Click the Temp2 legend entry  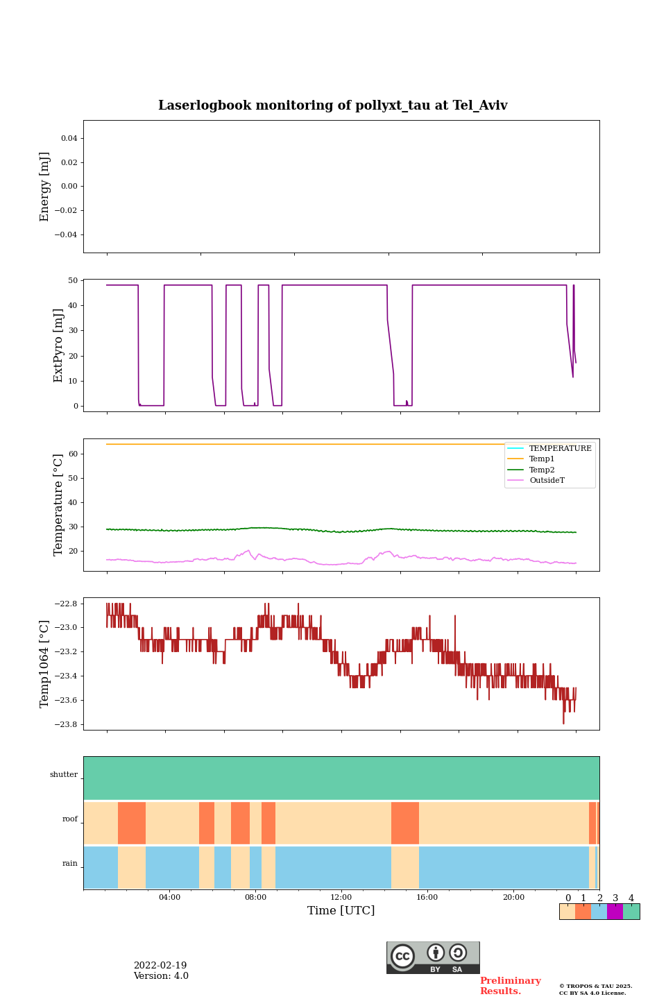click(x=531, y=470)
